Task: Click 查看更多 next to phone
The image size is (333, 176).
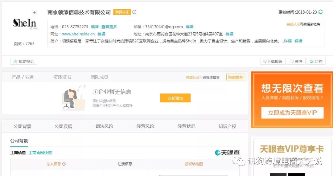Action: [109, 27]
